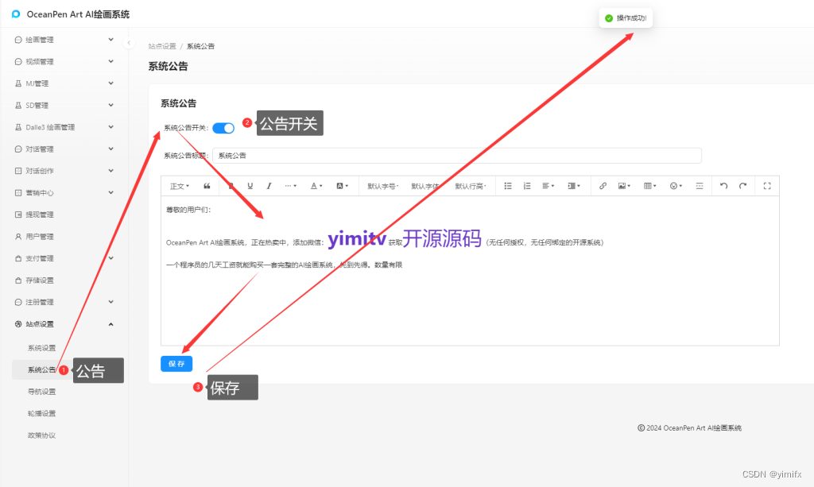Screen dimensions: 814x487
Task: Open the 默认行高 line height dropdown
Action: click(x=471, y=186)
